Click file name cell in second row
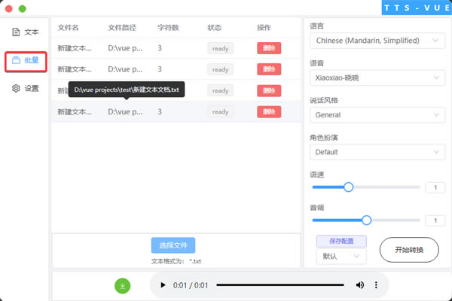Viewport: 452px width, 301px height. point(75,69)
